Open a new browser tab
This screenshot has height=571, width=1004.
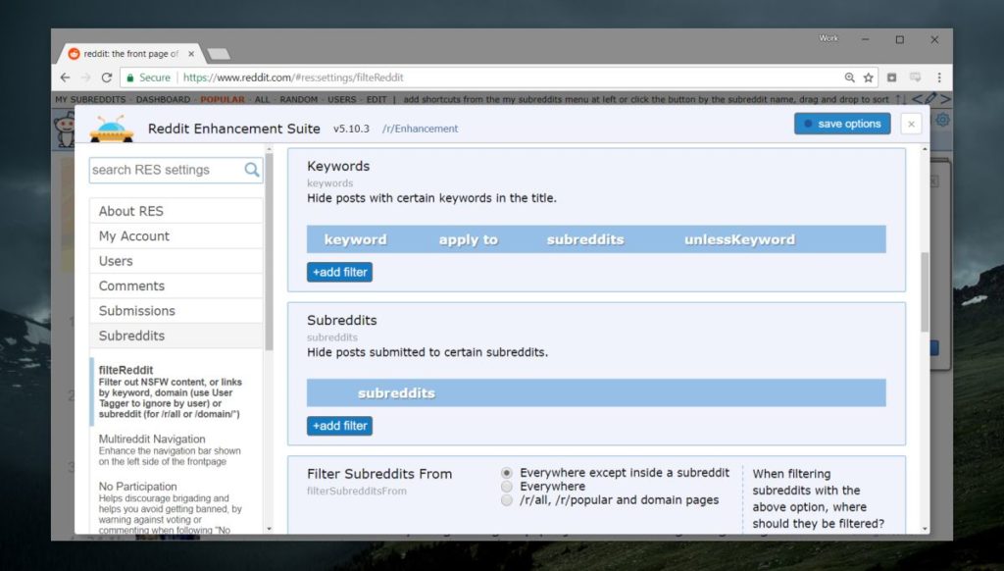(219, 54)
